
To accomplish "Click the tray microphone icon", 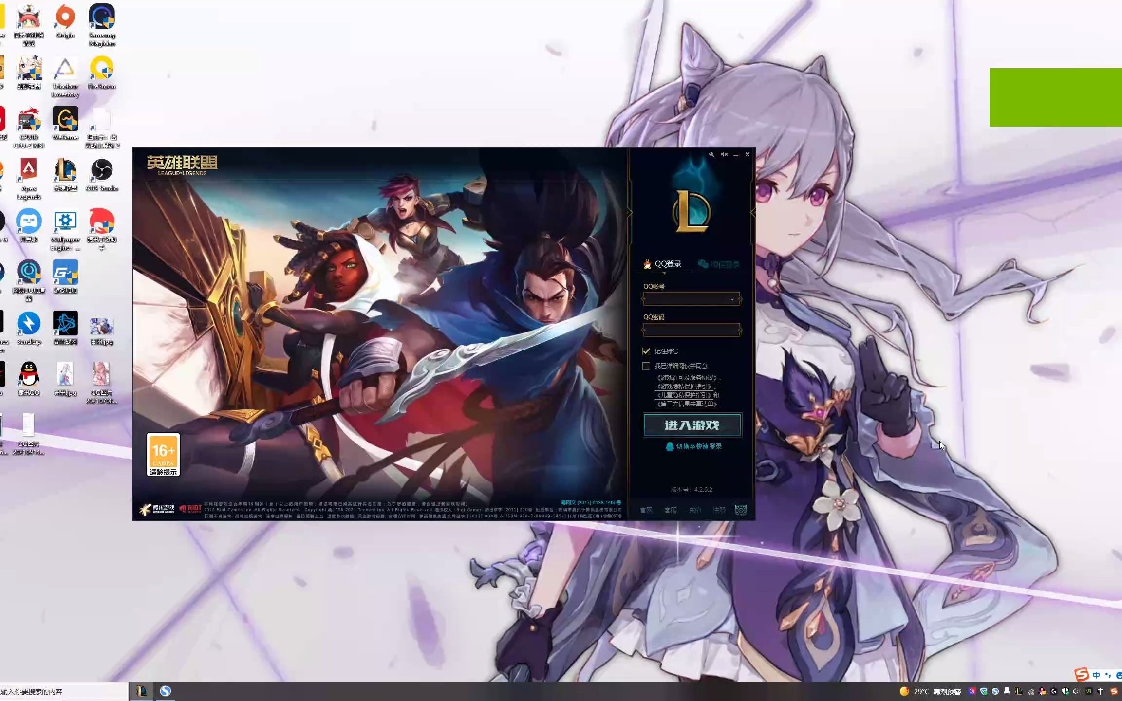I will pos(1007,691).
